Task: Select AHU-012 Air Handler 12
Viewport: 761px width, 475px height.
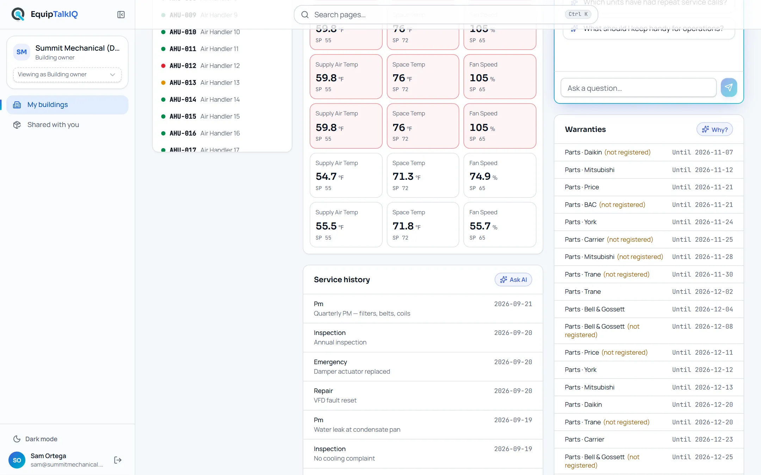Action: click(x=222, y=66)
